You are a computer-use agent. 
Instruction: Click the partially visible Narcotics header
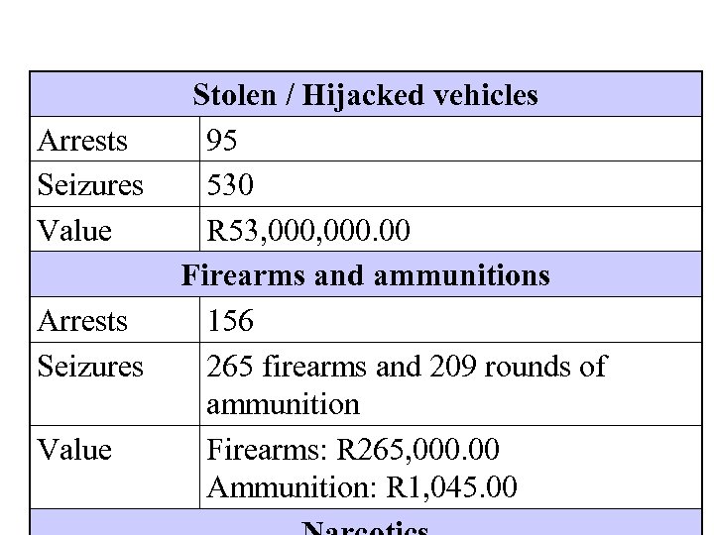coord(365,527)
